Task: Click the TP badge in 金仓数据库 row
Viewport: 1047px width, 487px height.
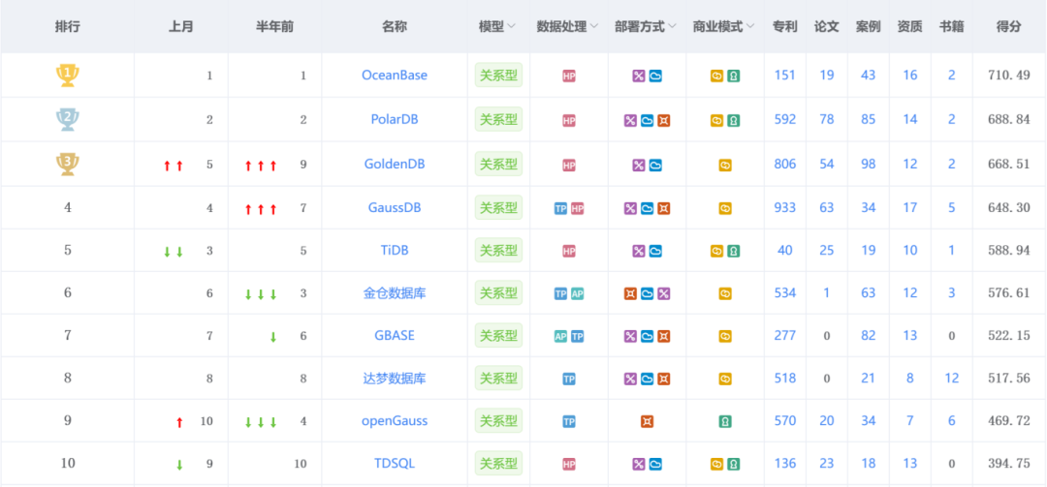Action: point(561,293)
